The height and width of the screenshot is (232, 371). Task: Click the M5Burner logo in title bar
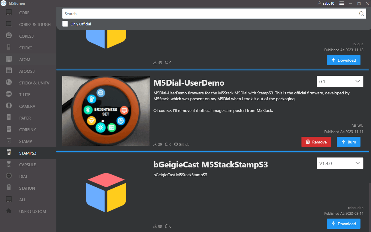(4, 4)
